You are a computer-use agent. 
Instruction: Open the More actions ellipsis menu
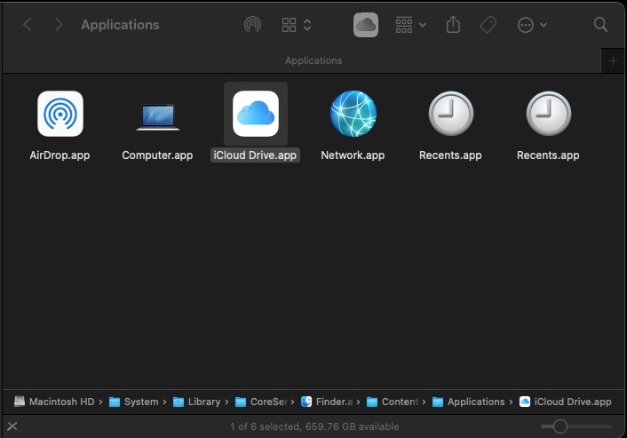tap(532, 25)
